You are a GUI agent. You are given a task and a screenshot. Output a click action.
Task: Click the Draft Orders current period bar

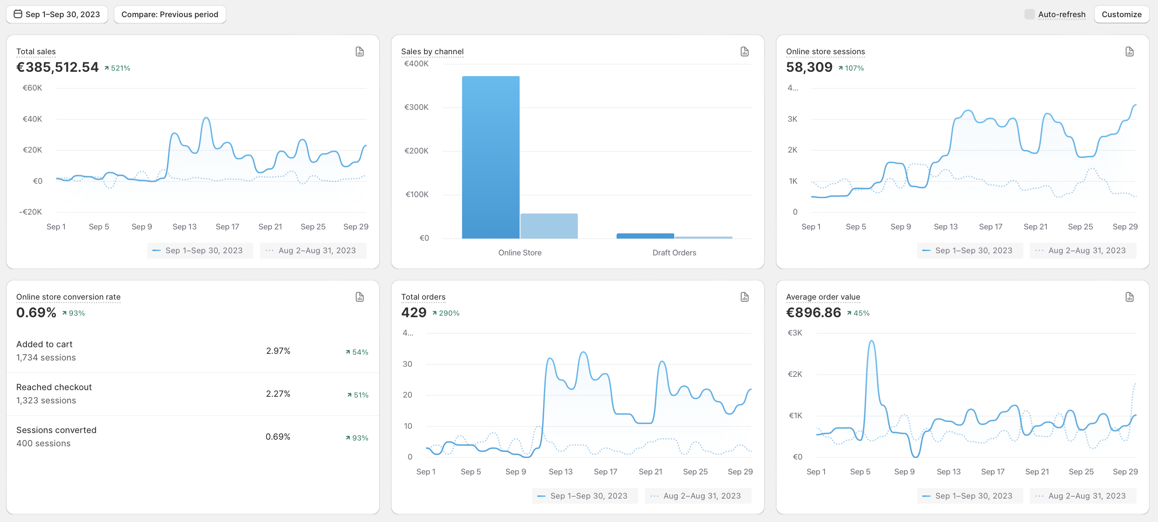click(x=645, y=236)
